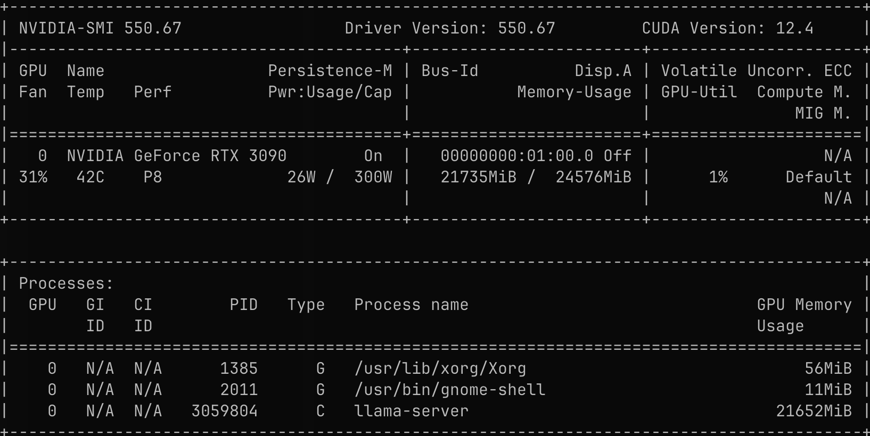Click the 31% fan speed value
Viewport: 870px width, 436px height.
(x=33, y=177)
